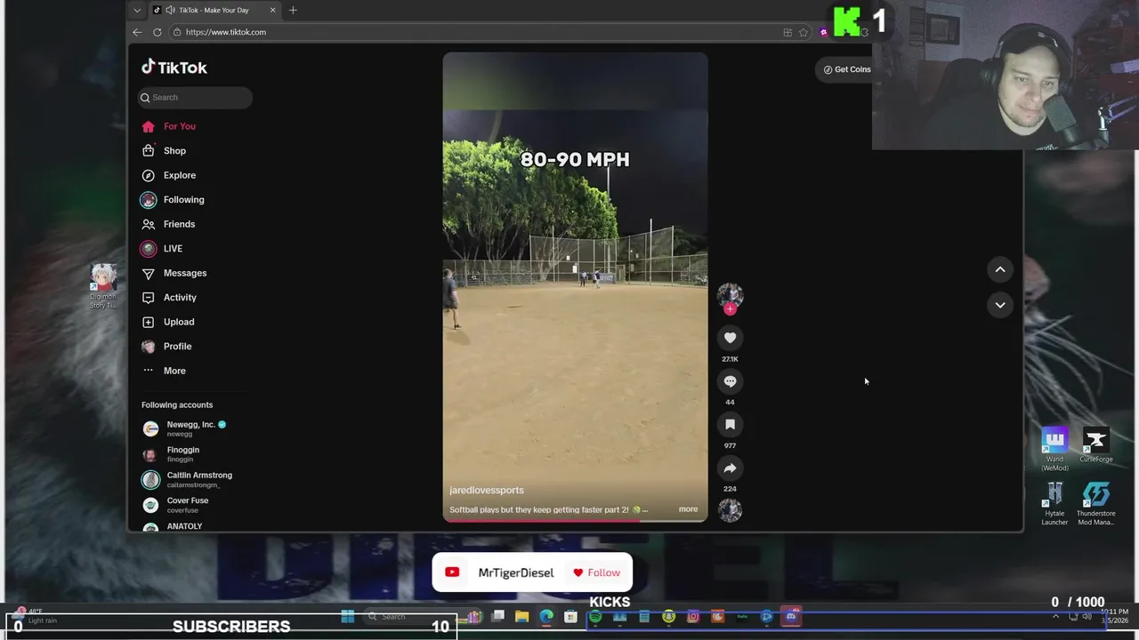Open Digimon Story desktop shortcut

(x=103, y=286)
